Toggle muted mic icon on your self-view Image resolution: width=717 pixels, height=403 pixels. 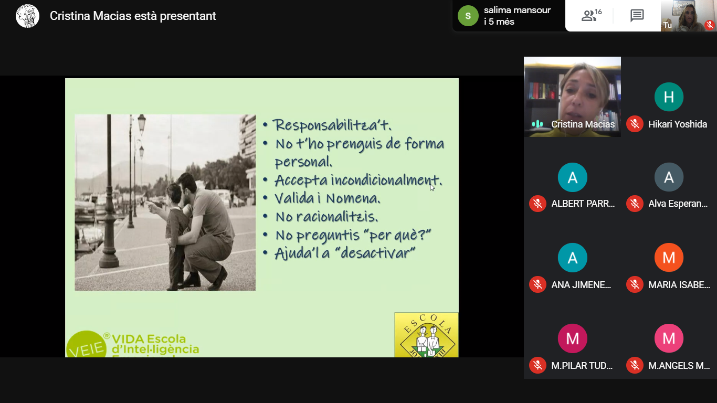point(709,25)
